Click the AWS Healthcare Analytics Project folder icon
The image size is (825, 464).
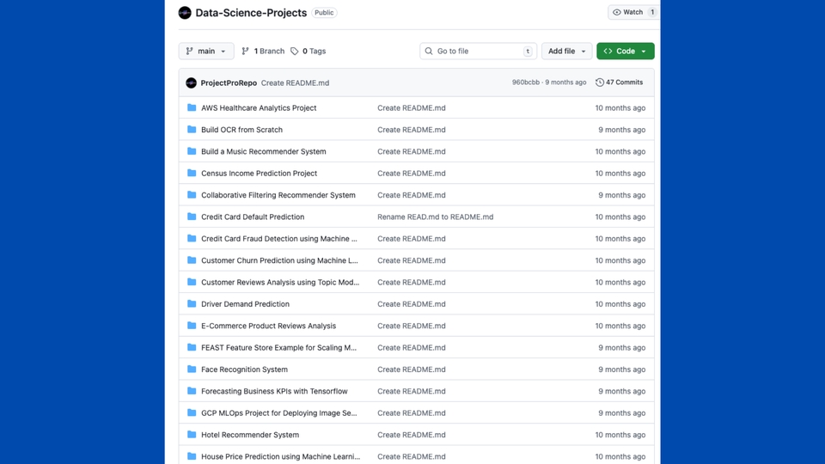192,107
